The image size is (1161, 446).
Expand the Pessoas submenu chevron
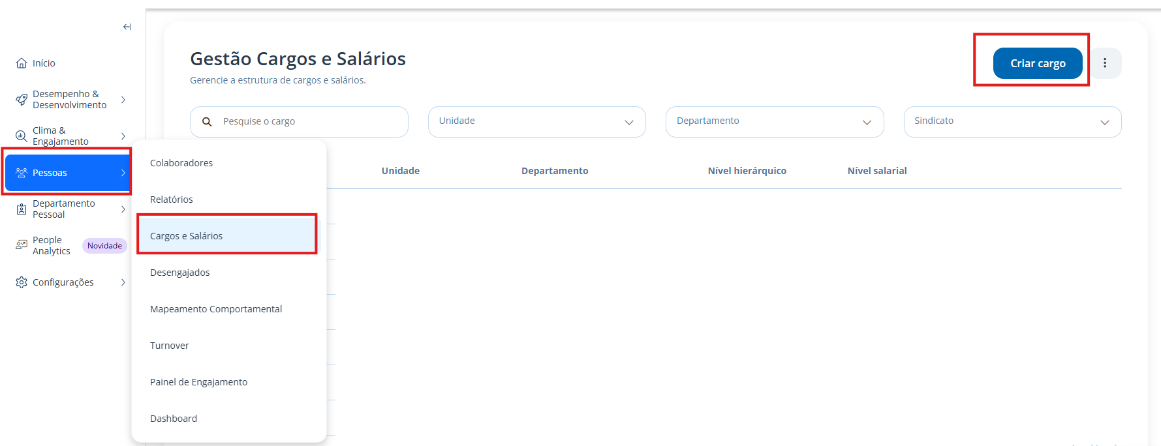(x=123, y=173)
